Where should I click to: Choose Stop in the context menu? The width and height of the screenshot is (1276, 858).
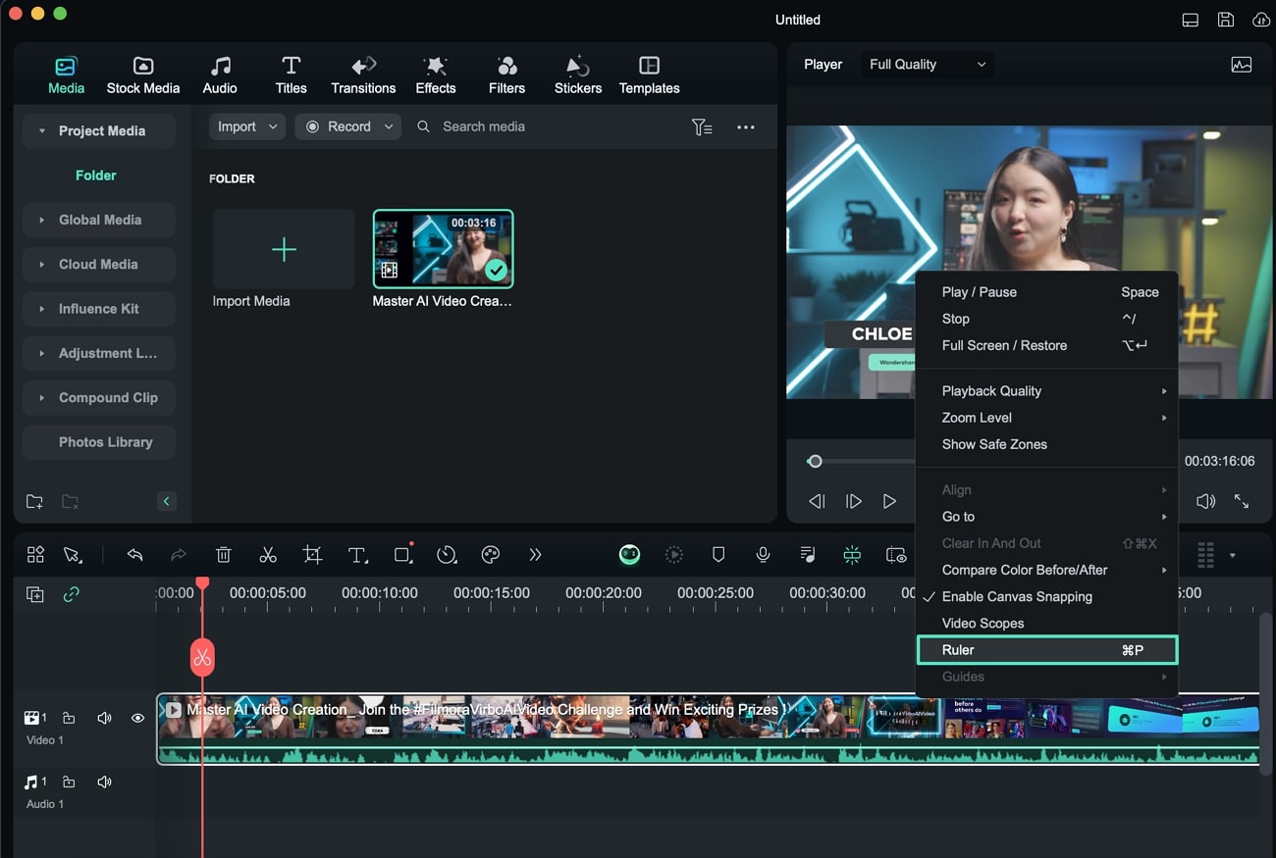1046,319
